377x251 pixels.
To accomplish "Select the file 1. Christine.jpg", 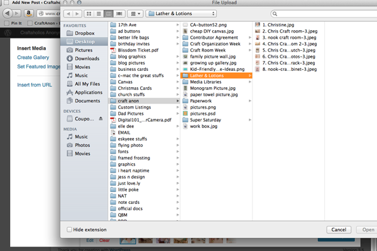I will [x=277, y=24].
